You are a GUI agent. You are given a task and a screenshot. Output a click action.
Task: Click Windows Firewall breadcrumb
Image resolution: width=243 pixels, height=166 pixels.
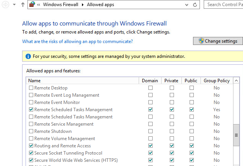point(61,5)
